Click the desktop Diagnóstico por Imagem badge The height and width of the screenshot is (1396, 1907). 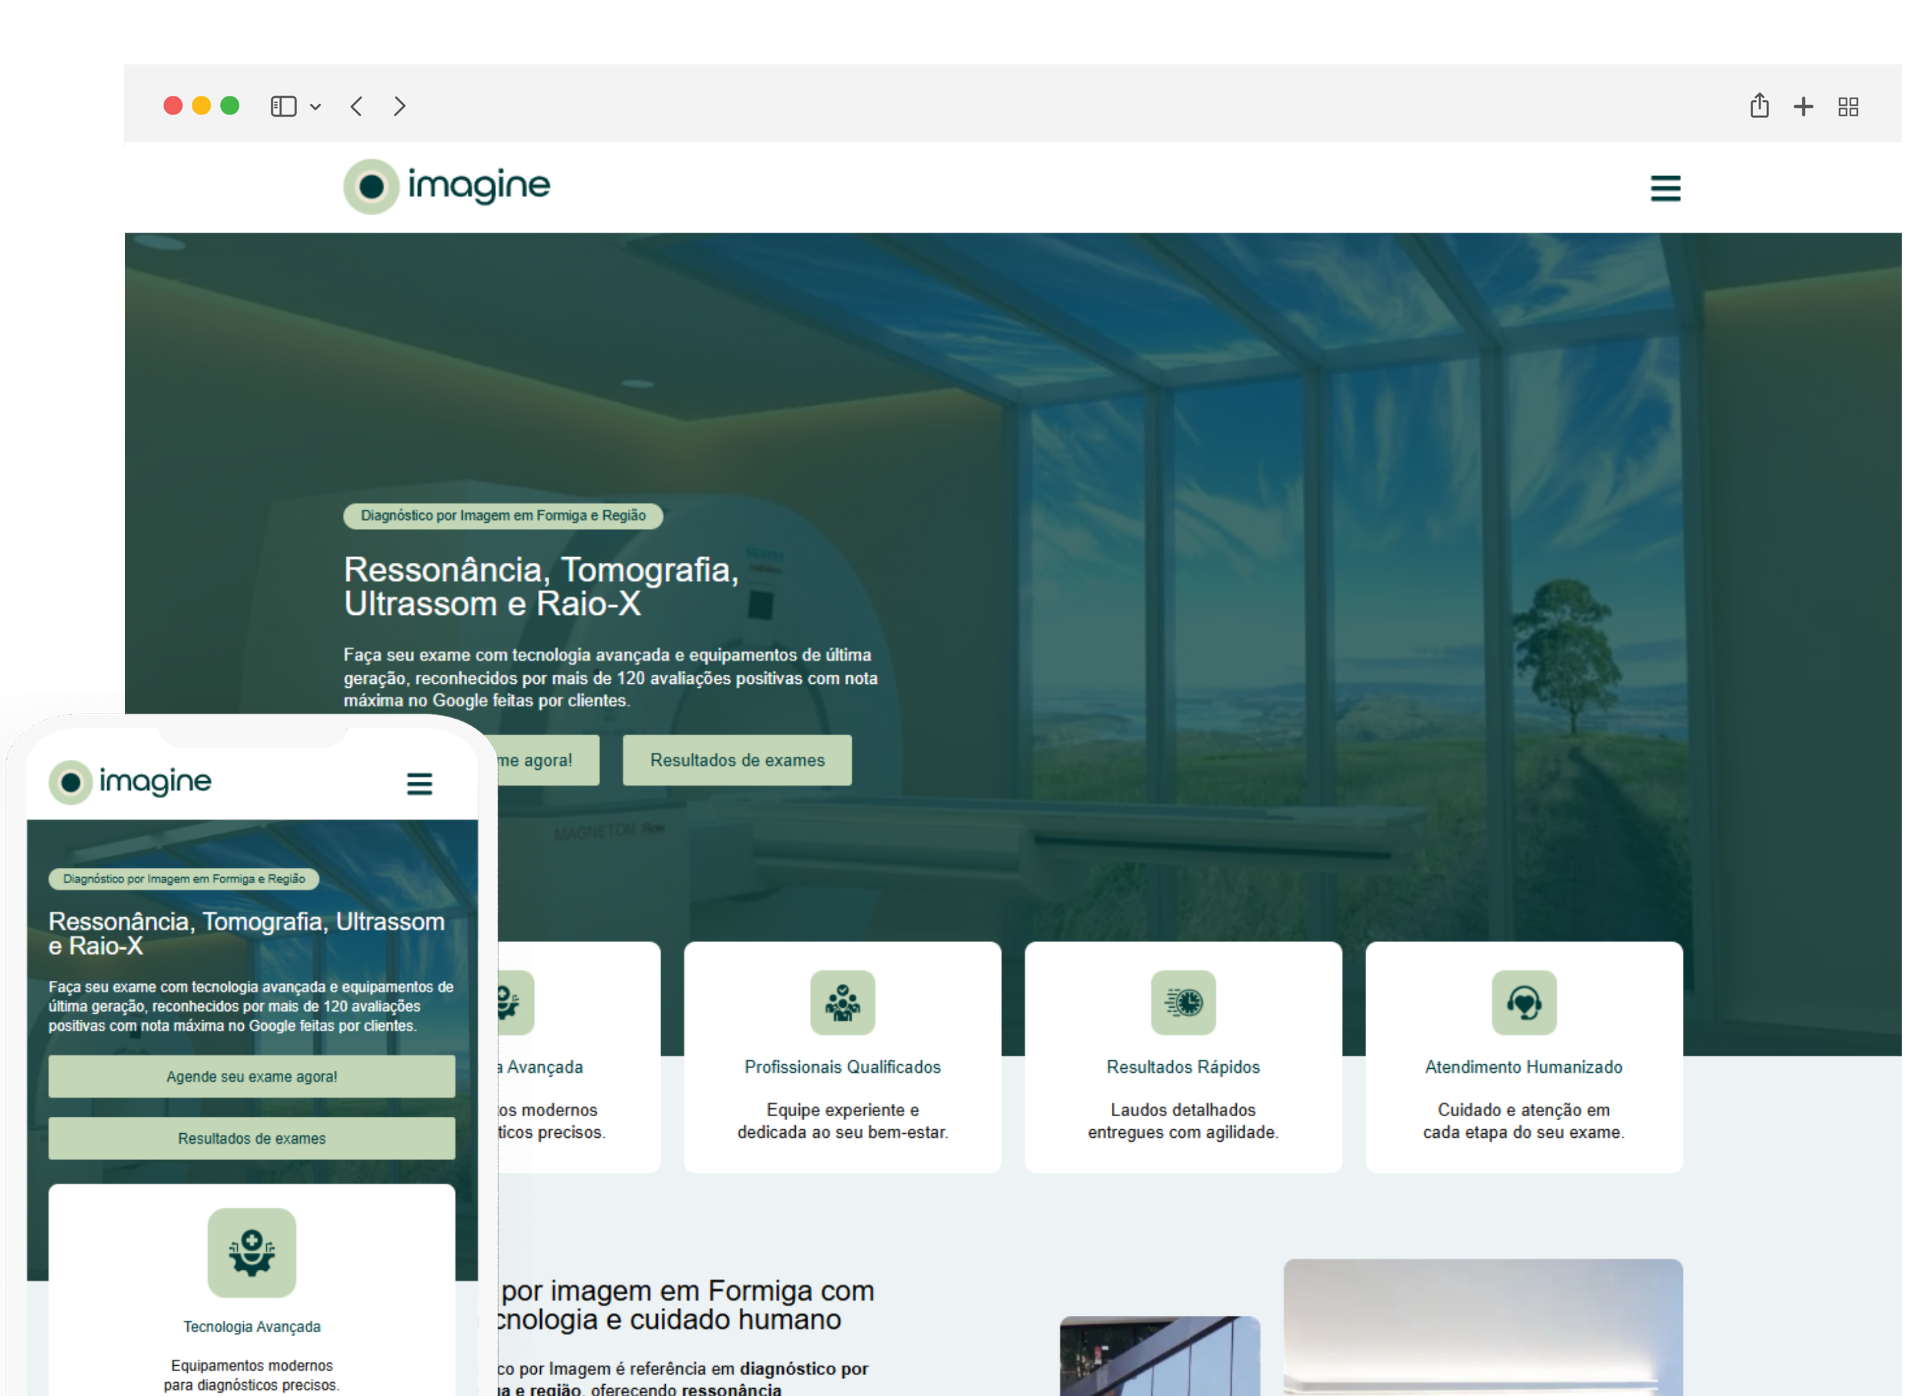(x=503, y=516)
